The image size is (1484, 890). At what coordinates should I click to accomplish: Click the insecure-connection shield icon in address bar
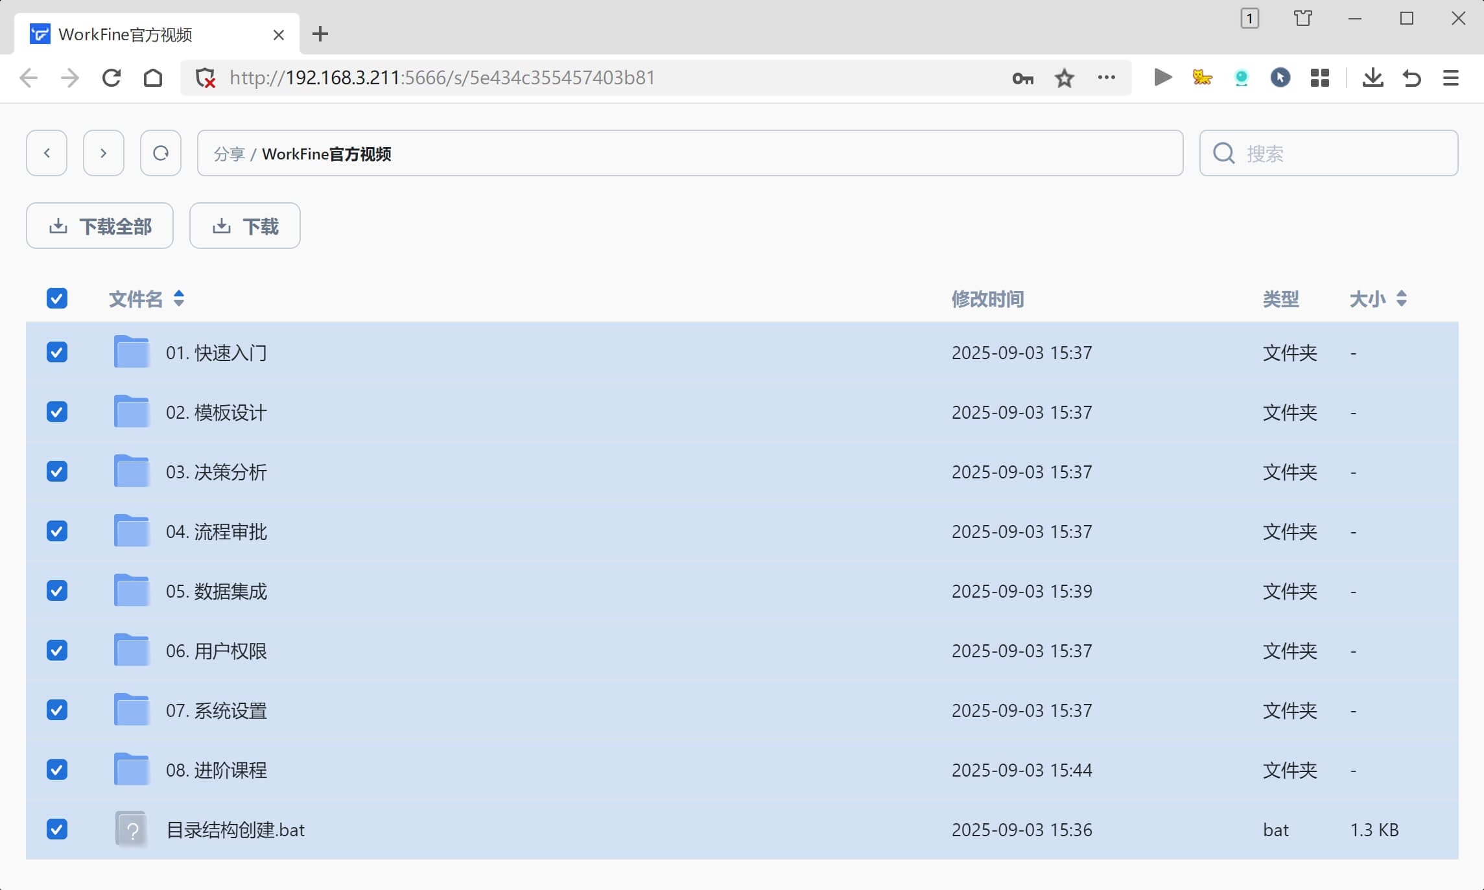206,78
